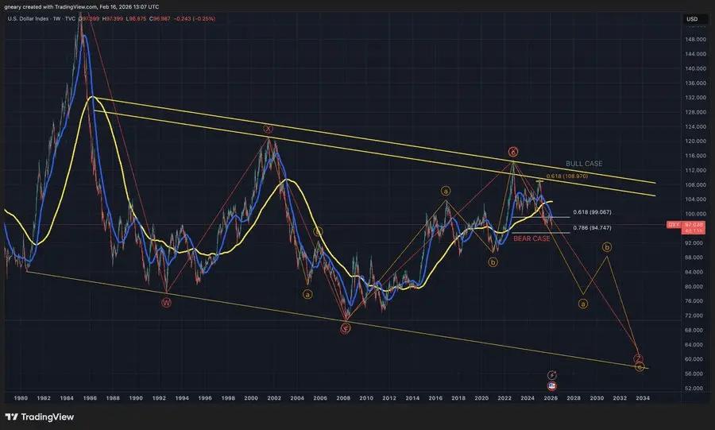715x430 pixels.
Task: Open the USD currency selector
Action: coord(691,19)
